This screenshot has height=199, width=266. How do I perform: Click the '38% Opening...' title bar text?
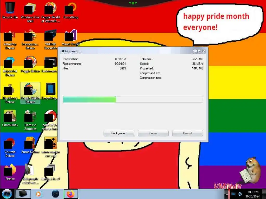pyautogui.click(x=71, y=51)
